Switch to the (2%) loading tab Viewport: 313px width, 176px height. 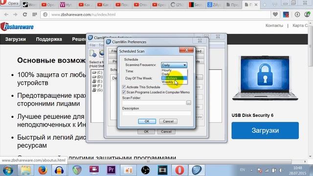(x=177, y=5)
